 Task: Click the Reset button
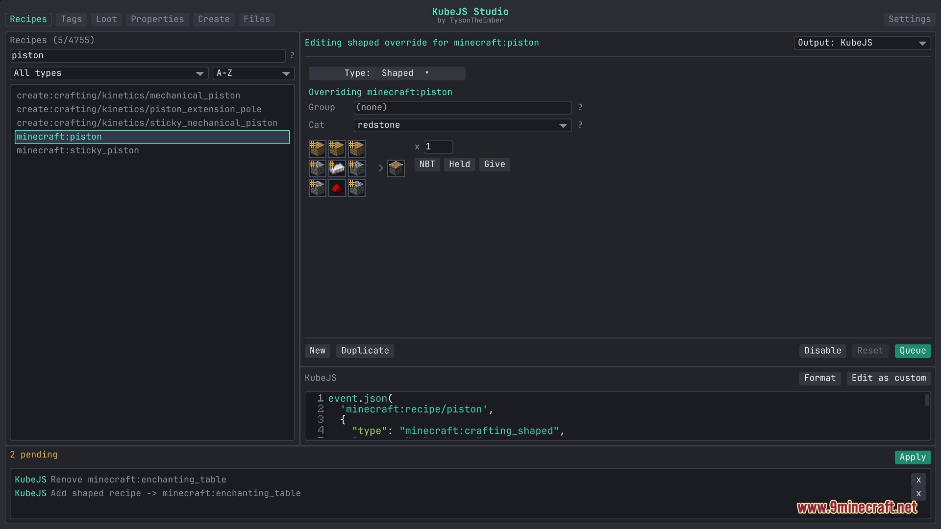point(870,351)
